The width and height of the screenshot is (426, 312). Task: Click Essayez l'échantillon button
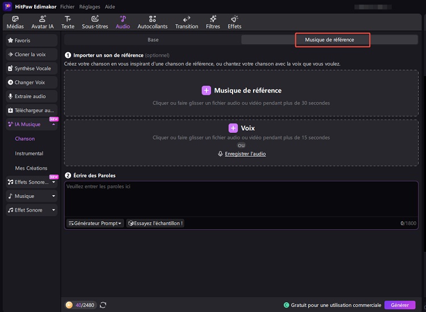(x=155, y=224)
